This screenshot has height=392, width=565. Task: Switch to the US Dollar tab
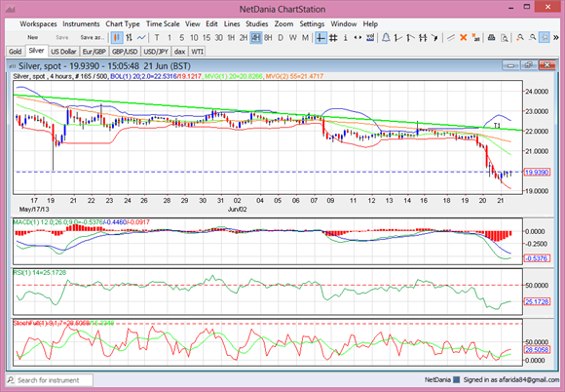pos(63,52)
